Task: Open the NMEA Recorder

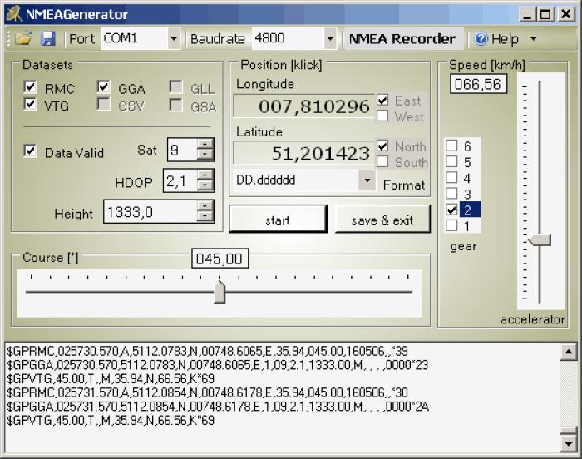Action: point(402,38)
